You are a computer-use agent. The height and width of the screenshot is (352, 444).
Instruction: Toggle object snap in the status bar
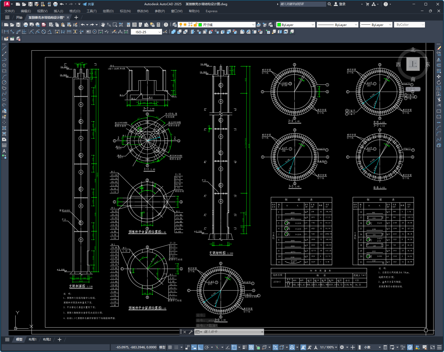(x=234, y=347)
